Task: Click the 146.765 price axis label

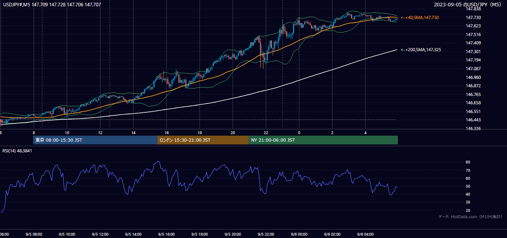Action: click(x=473, y=94)
